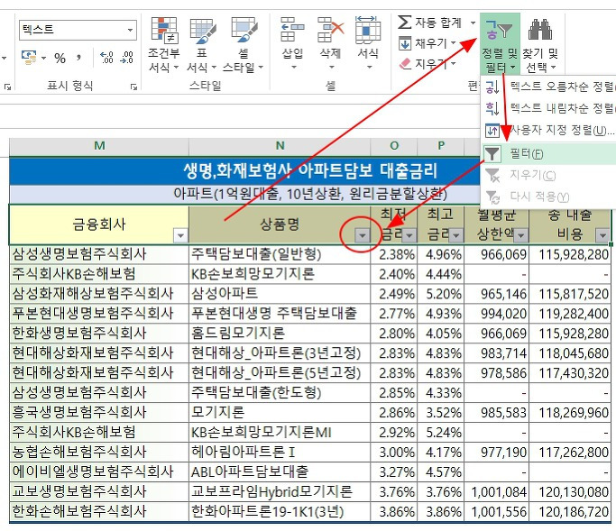
Task: Click the descending sort icon in menu
Action: tap(492, 108)
